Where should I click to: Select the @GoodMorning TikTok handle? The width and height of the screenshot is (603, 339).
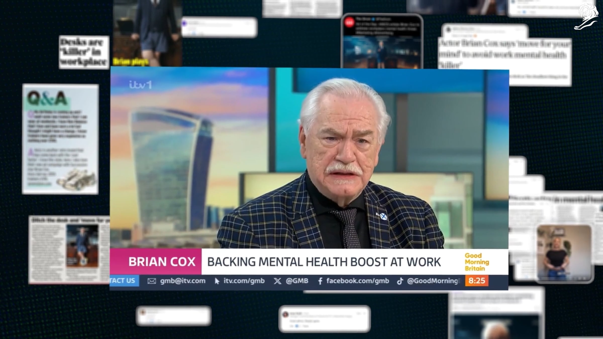[x=433, y=281]
